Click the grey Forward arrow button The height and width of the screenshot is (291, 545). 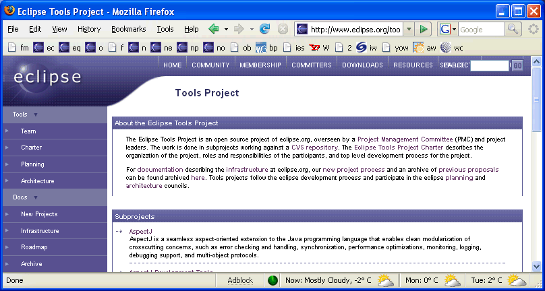(x=239, y=29)
